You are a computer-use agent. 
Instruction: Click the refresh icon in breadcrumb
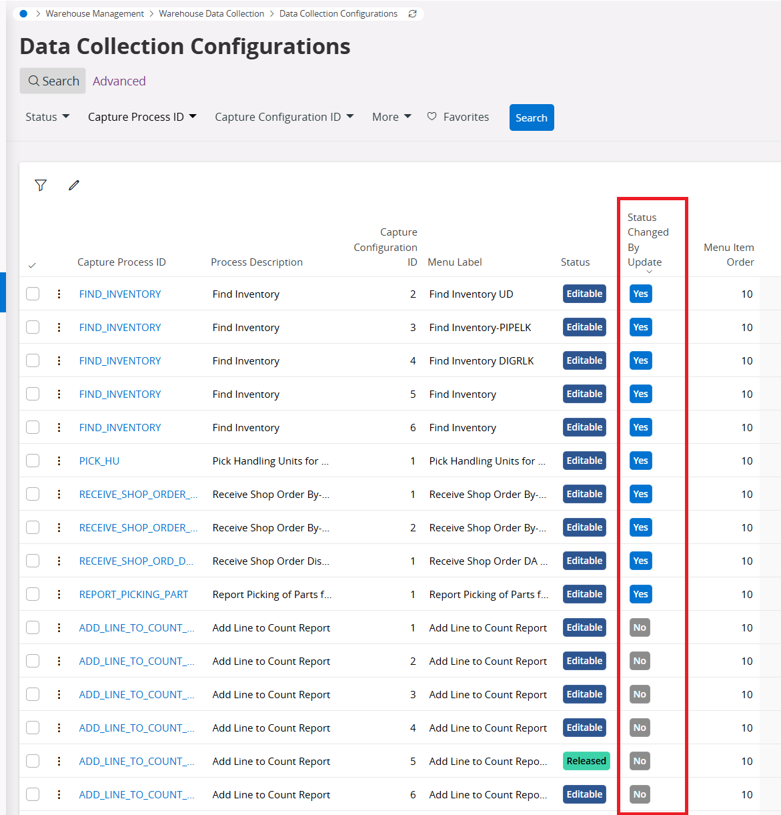pyautogui.click(x=412, y=13)
